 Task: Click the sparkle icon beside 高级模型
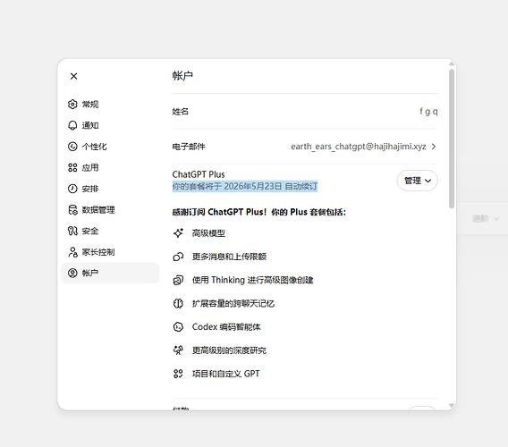[178, 233]
